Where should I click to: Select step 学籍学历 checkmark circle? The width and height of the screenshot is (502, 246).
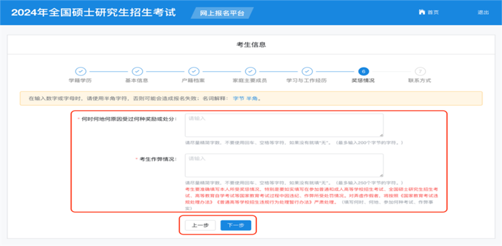(80, 71)
